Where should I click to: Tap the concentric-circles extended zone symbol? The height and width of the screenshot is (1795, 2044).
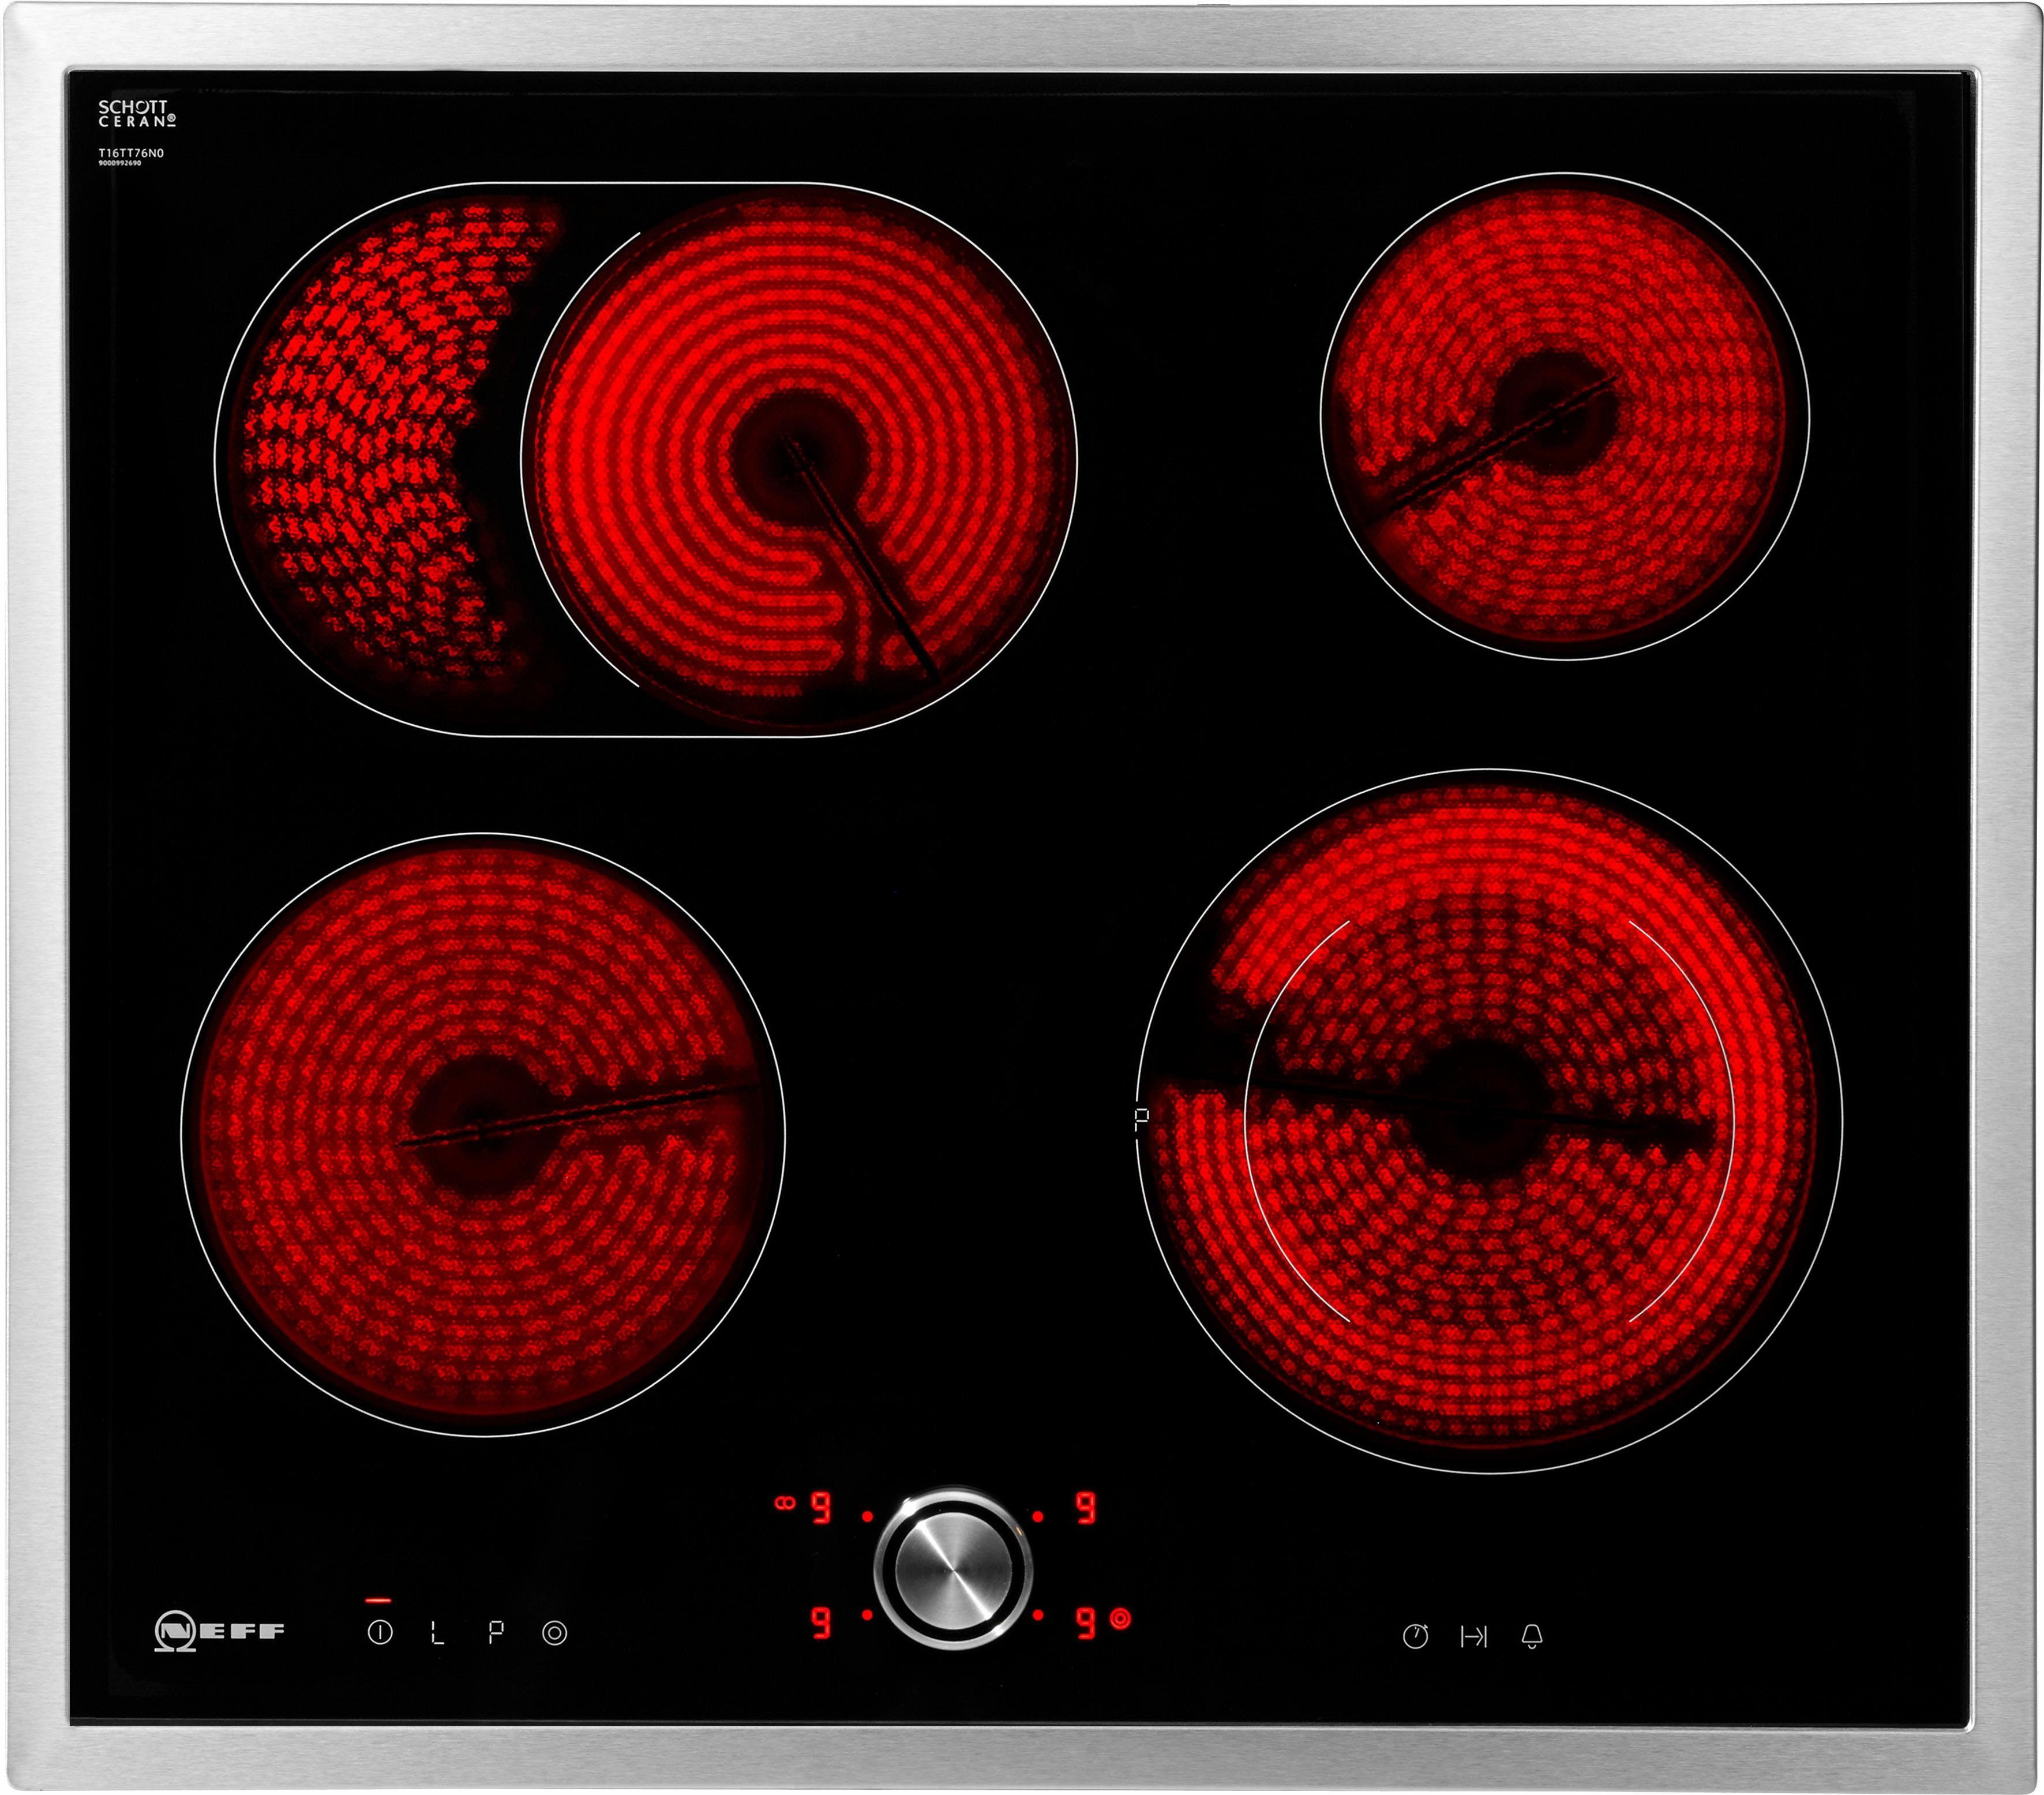pyautogui.click(x=555, y=1633)
